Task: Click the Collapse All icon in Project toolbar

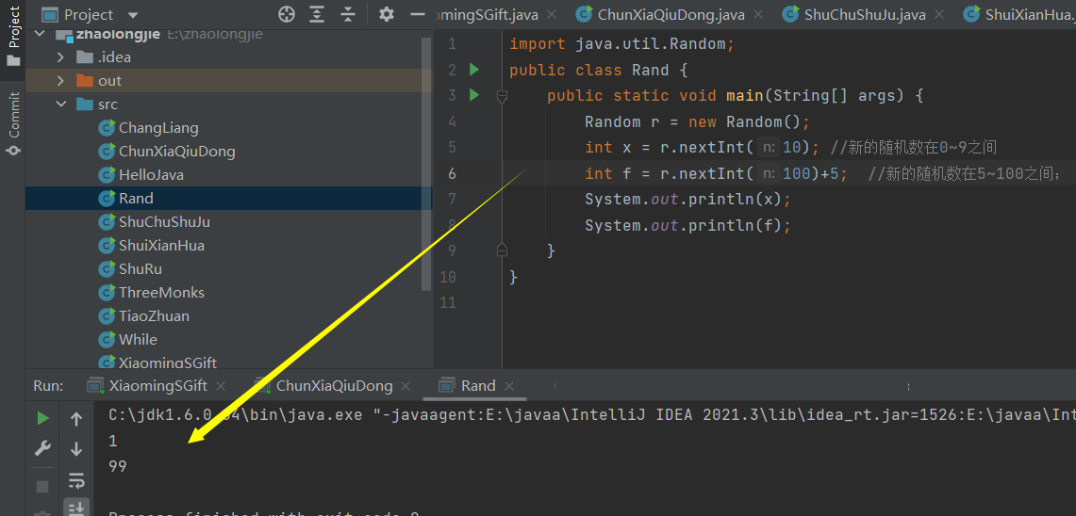Action: pyautogui.click(x=349, y=14)
